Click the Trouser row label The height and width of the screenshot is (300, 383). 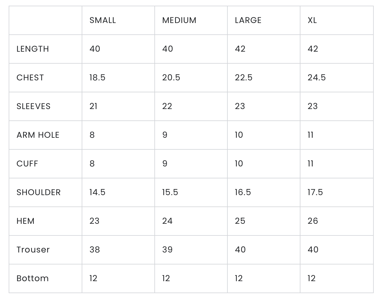(33, 250)
